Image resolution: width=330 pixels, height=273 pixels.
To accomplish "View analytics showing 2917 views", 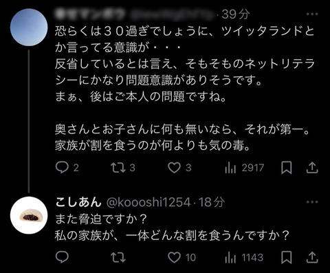I will coord(244,168).
